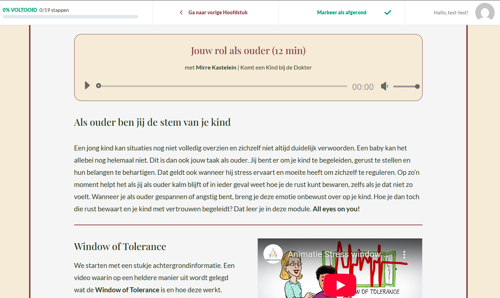
Task: Navigate with Ga naar vorige Hoofdstuk link
Action: tap(217, 12)
